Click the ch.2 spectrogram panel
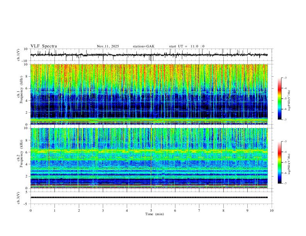The image size is (306, 236). [149, 158]
